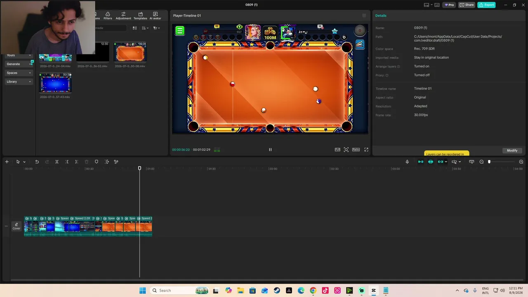
Task: Open the preview axis dropdown arrow
Action: tap(460, 162)
